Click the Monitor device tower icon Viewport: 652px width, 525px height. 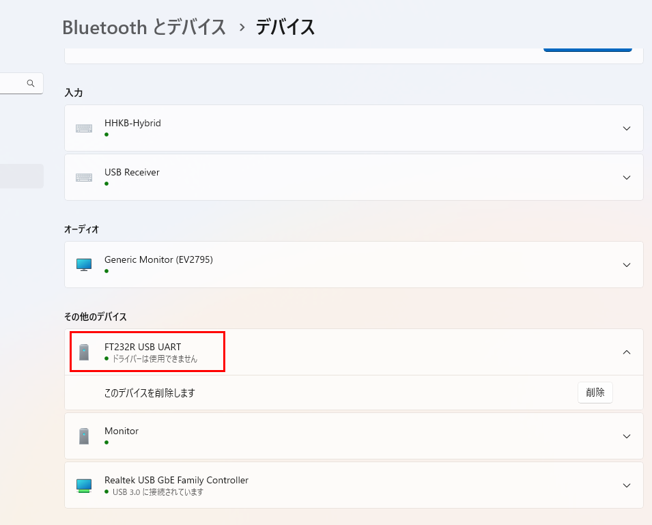(84, 436)
